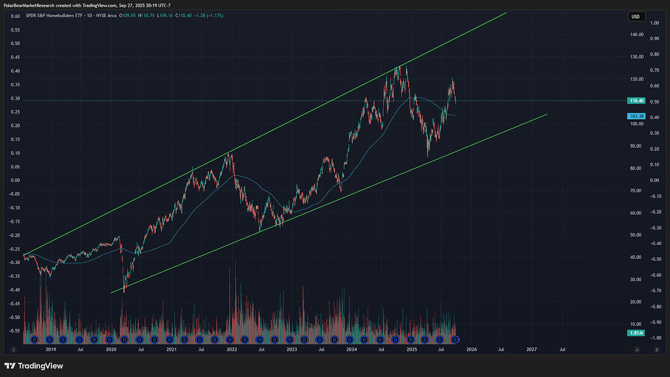This screenshot has width=670, height=377.
Task: Click the 20.00 price scale label
Action: tap(637, 302)
